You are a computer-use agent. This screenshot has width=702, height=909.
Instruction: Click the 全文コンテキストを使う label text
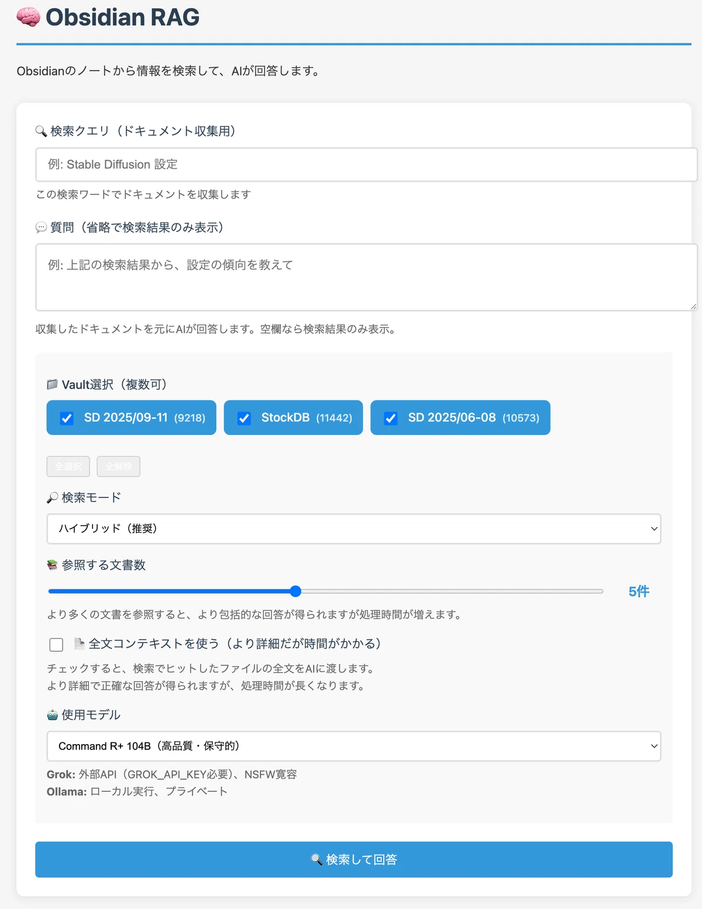click(x=235, y=644)
